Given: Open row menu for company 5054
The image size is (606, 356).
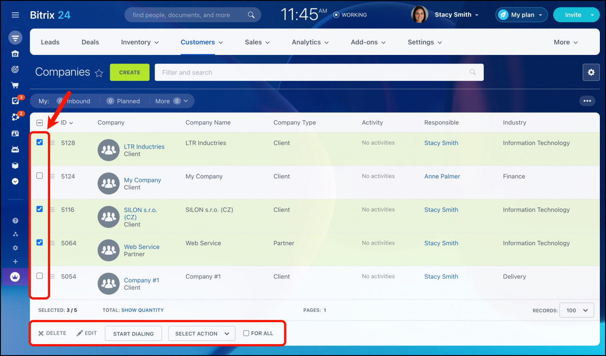Looking at the screenshot, I should (53, 276).
